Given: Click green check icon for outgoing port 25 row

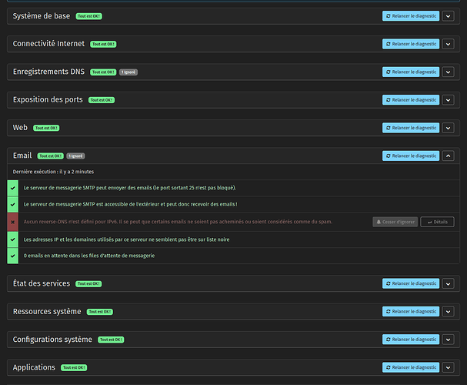Looking at the screenshot, I should 12,188.
